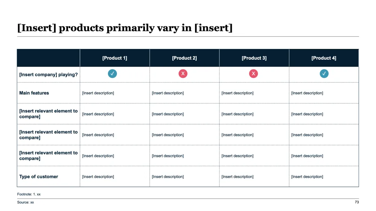This screenshot has width=376, height=211.
Task: Click Main features description for Product 4
Action: point(307,93)
